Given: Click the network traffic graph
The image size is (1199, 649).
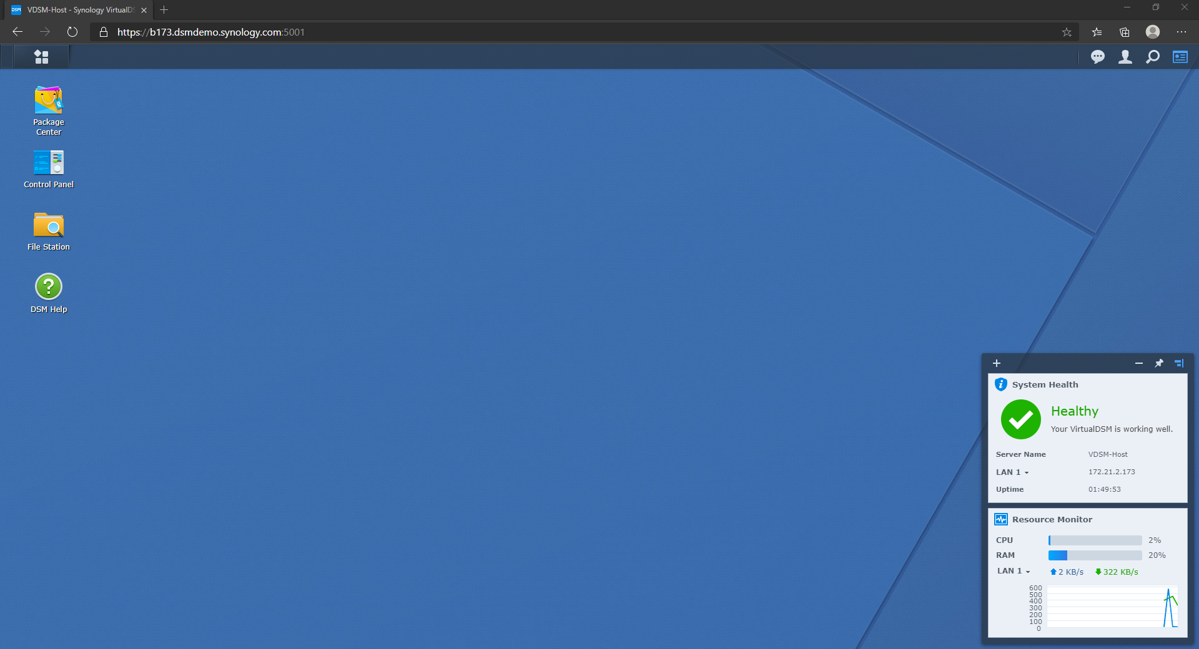Looking at the screenshot, I should pyautogui.click(x=1113, y=607).
